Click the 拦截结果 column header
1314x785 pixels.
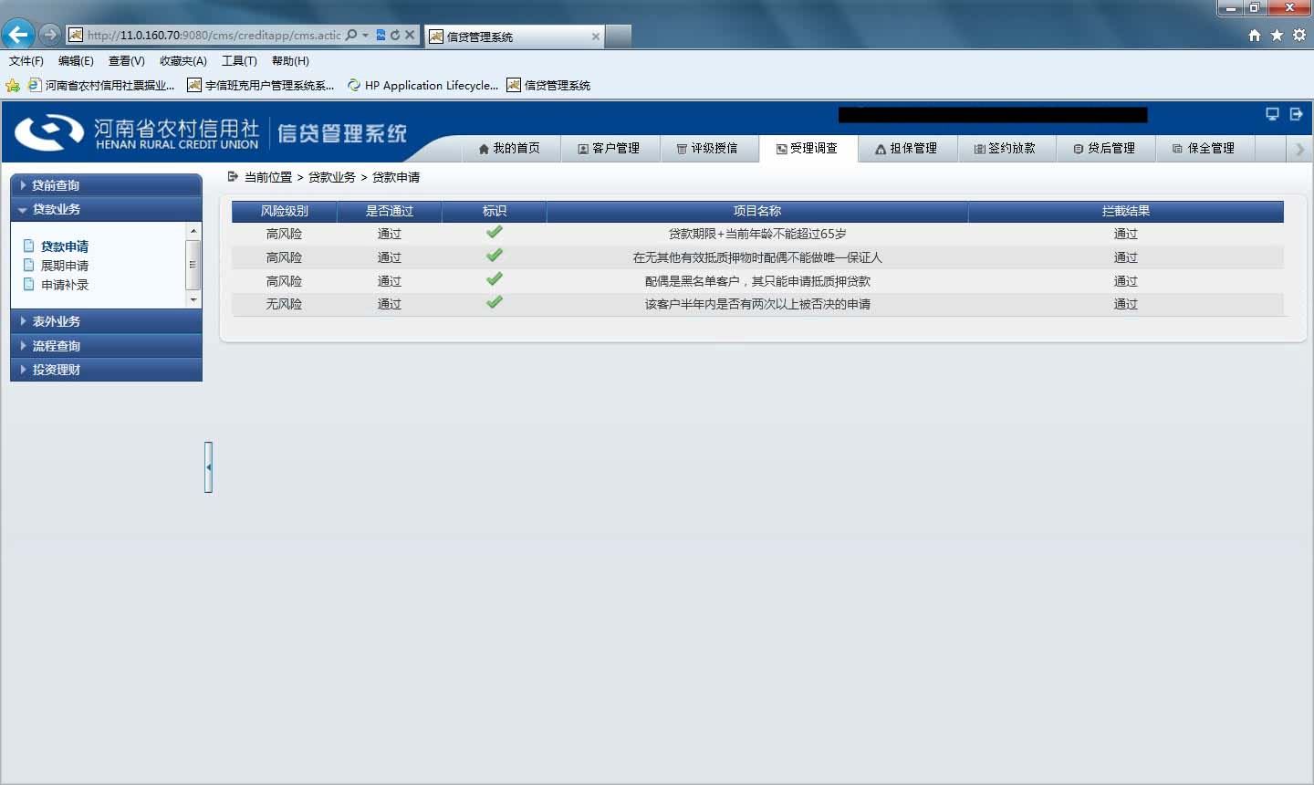click(x=1126, y=211)
